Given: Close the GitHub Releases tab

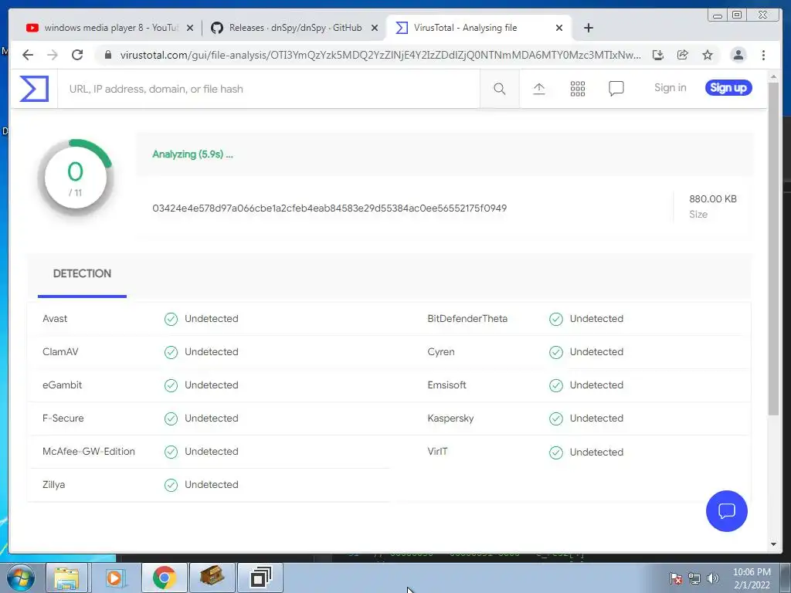Looking at the screenshot, I should (x=375, y=29).
